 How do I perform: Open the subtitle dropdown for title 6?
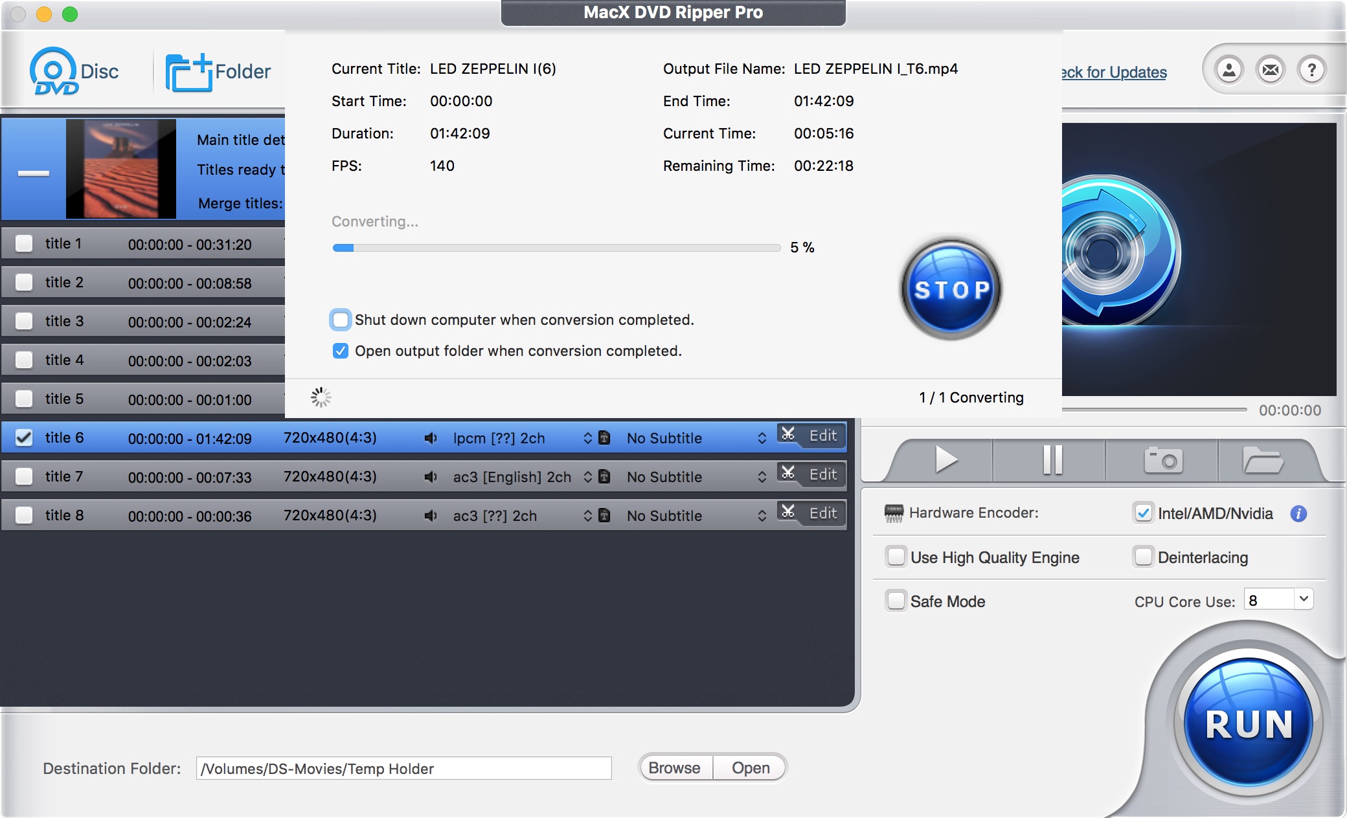coord(762,438)
